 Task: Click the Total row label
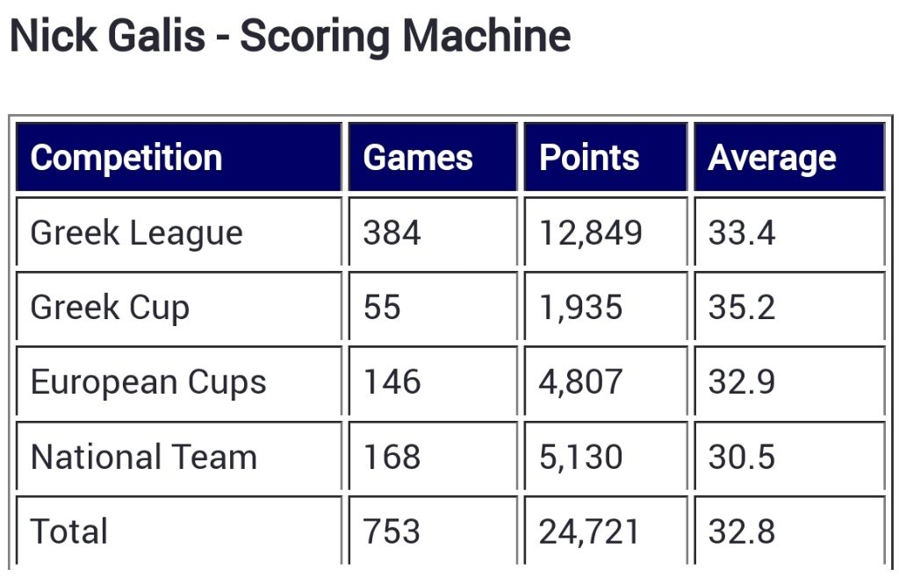(x=69, y=531)
